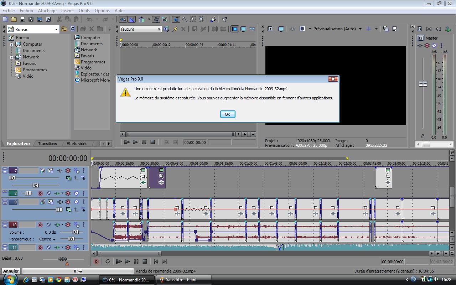This screenshot has height=285, width=456.
Task: Select the zoom edit tool
Action: (201, 19)
